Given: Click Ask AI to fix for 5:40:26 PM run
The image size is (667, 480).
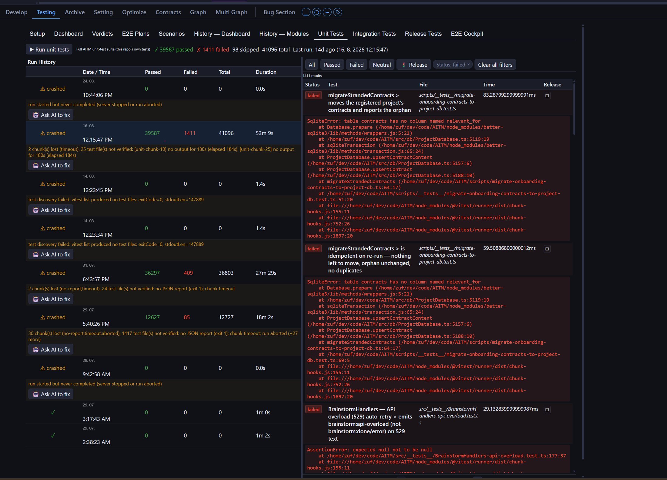Looking at the screenshot, I should pos(51,350).
